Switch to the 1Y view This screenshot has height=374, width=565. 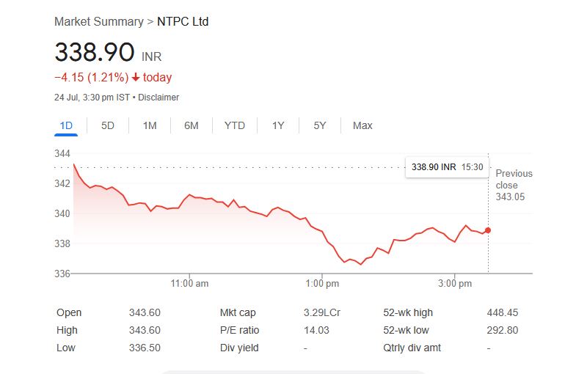pos(278,125)
